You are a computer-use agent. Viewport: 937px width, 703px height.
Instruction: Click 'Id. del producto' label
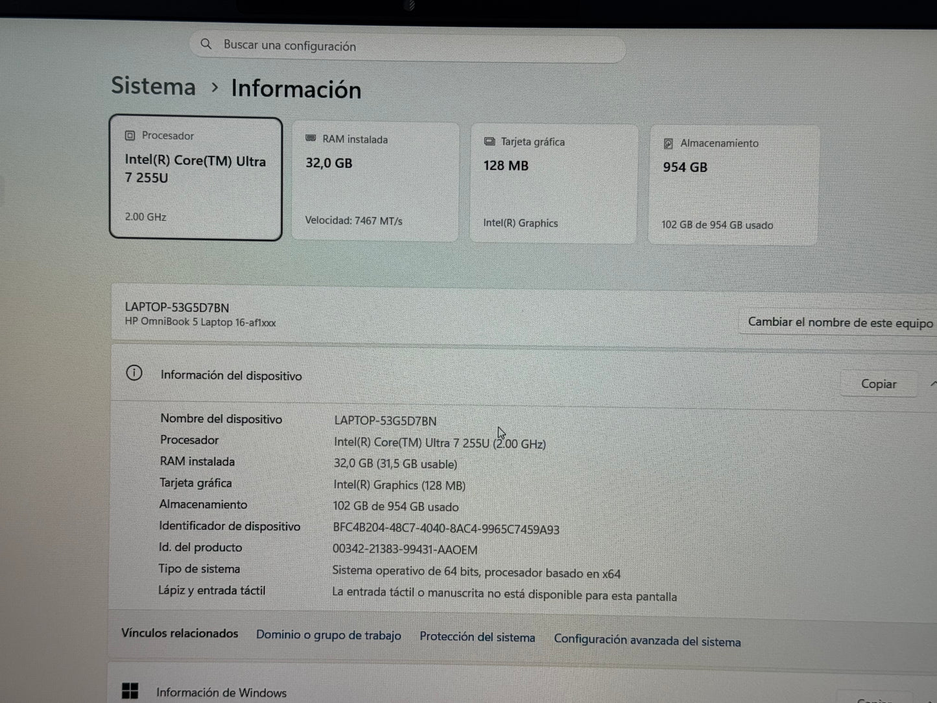click(200, 547)
